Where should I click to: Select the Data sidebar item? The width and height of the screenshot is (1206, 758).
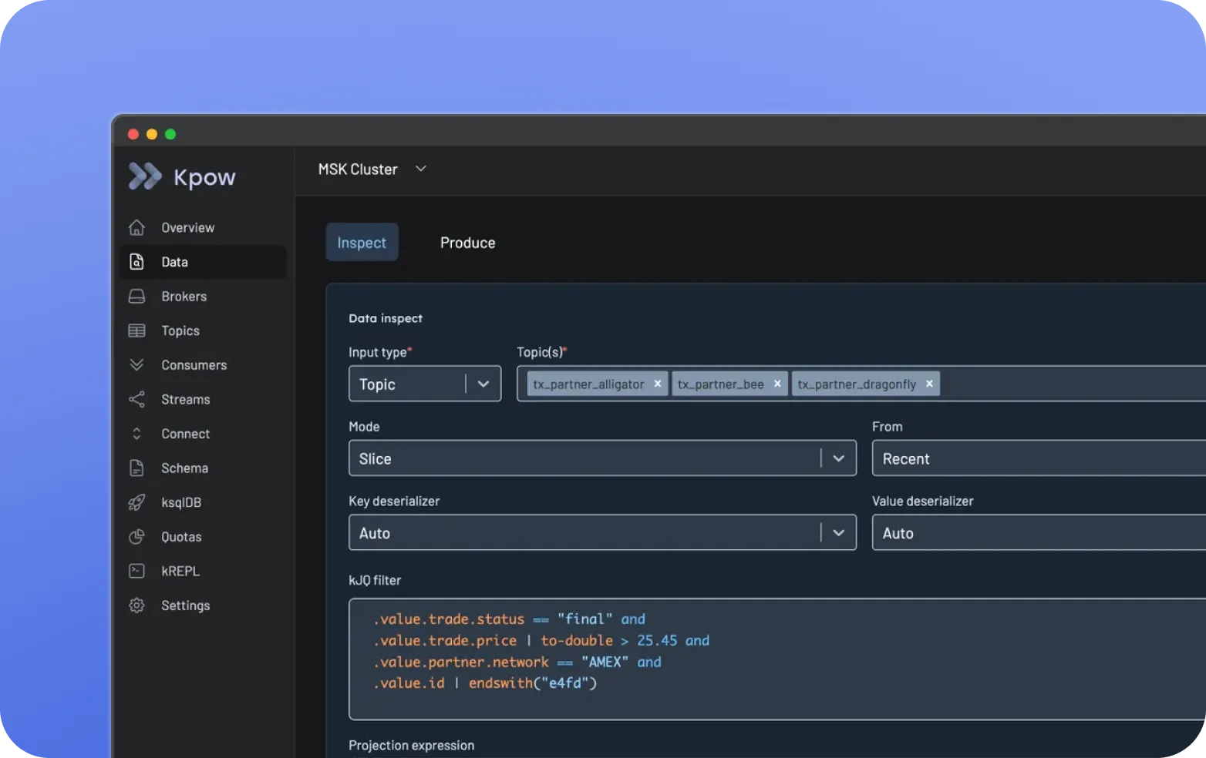pos(204,262)
